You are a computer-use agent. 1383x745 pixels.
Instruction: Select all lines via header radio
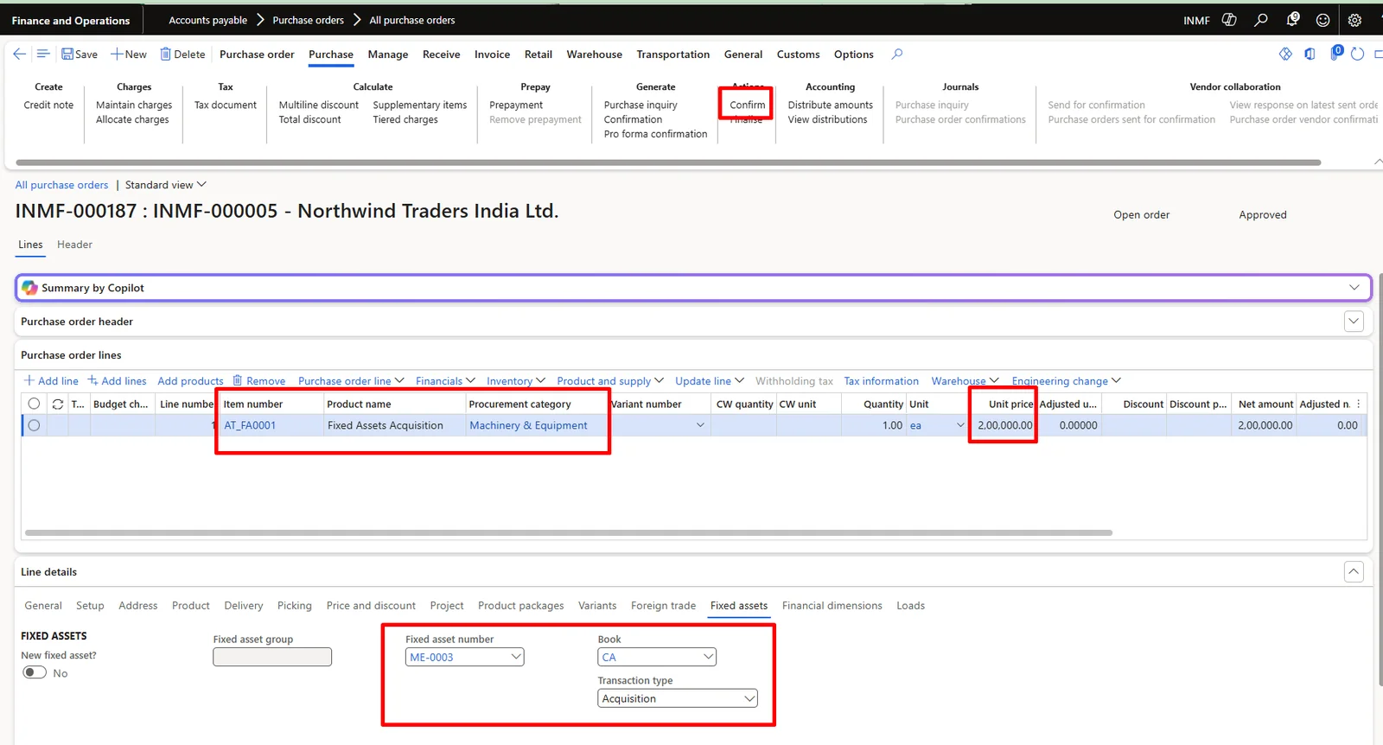click(34, 404)
